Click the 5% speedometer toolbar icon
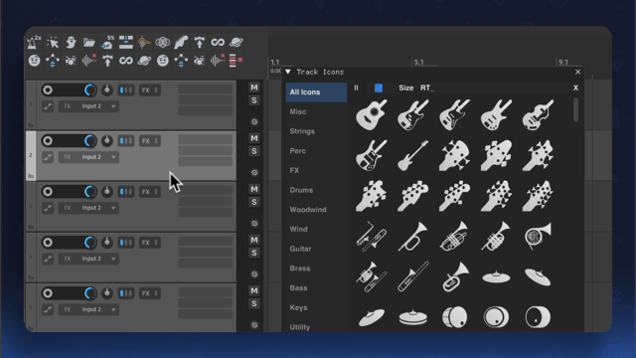636x358 pixels. (x=107, y=42)
